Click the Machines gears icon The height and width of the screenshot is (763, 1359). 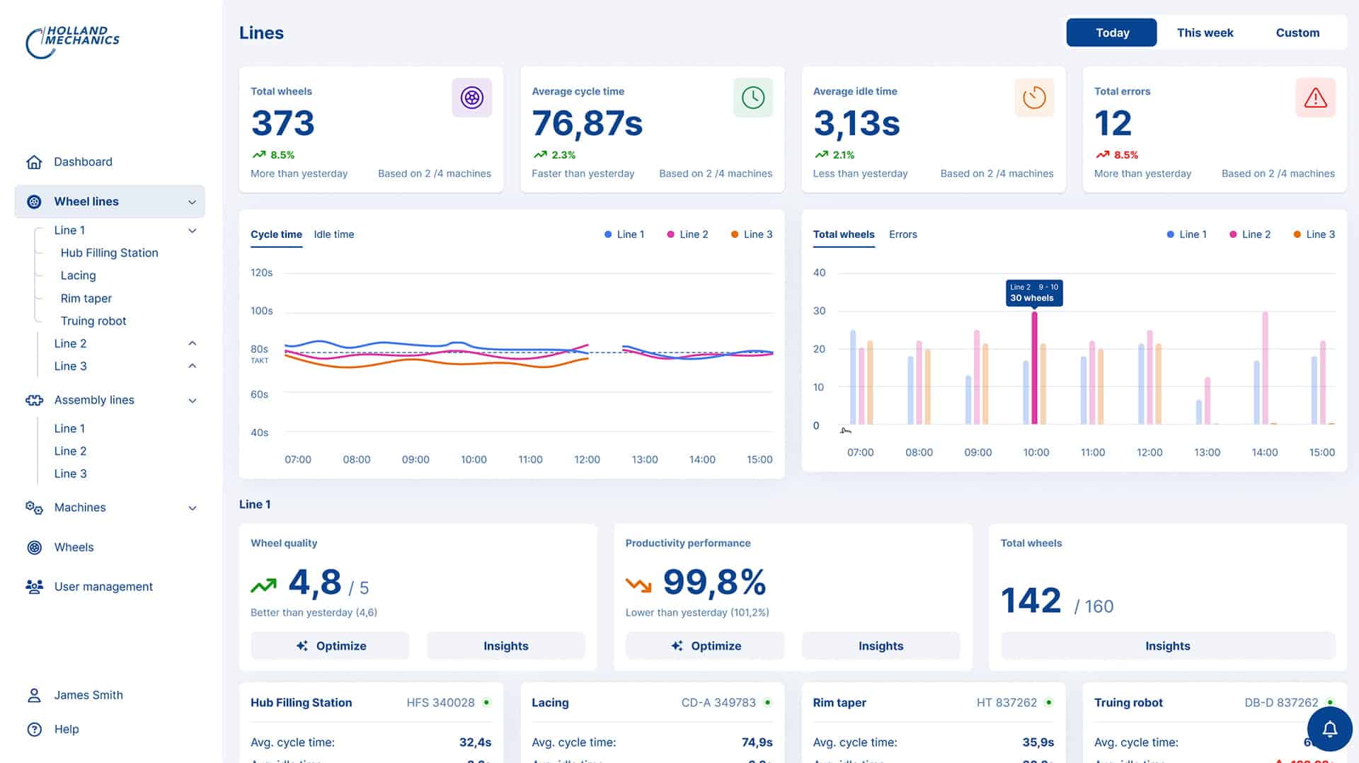pos(34,507)
